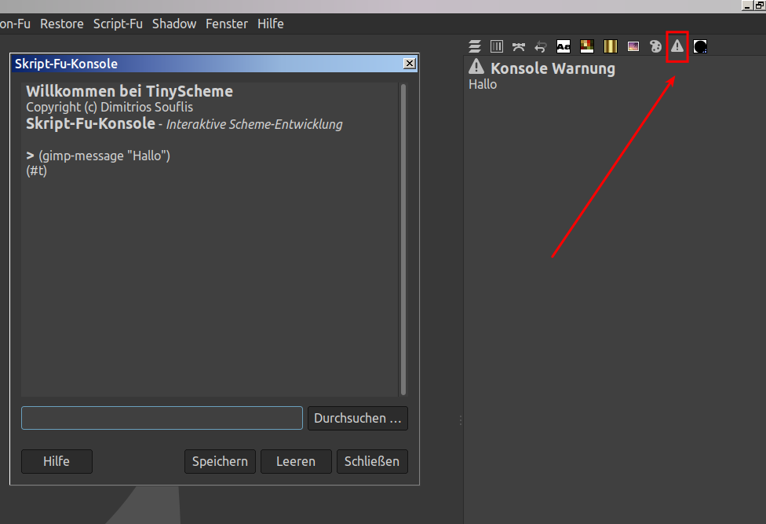Click 'Interaktive Scheme-Entwicklung' text

[x=254, y=124]
